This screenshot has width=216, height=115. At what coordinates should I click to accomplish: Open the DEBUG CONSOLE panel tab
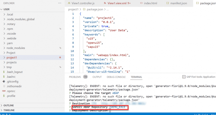pos(116,77)
